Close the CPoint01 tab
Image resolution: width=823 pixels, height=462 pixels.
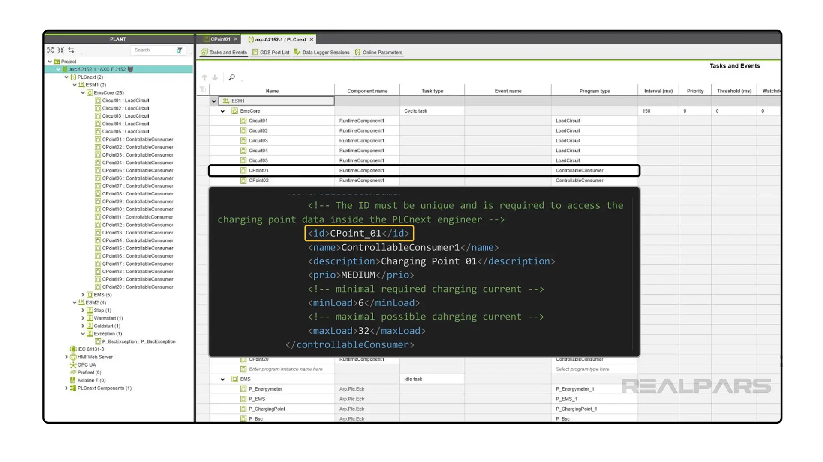236,39
